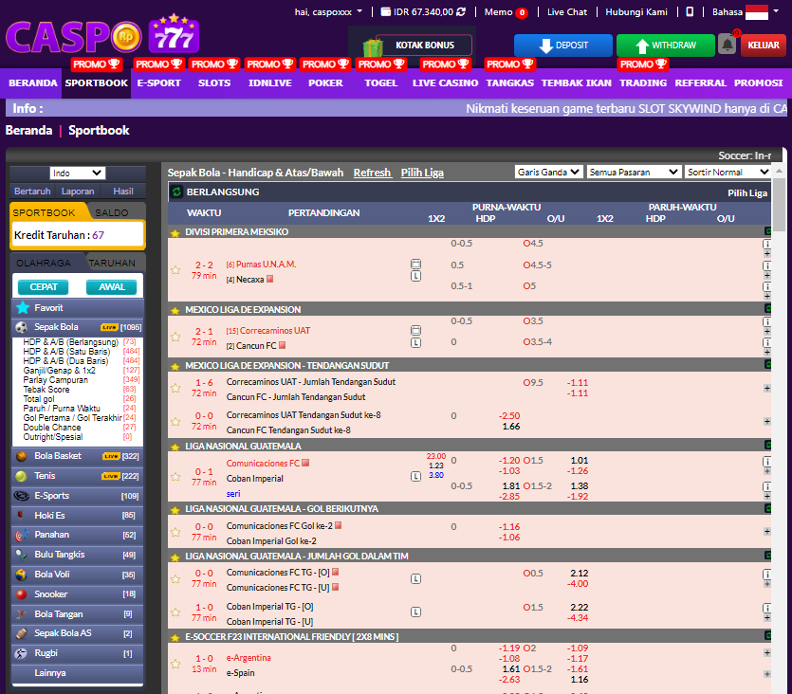Open the mobile phone icon

click(x=690, y=11)
